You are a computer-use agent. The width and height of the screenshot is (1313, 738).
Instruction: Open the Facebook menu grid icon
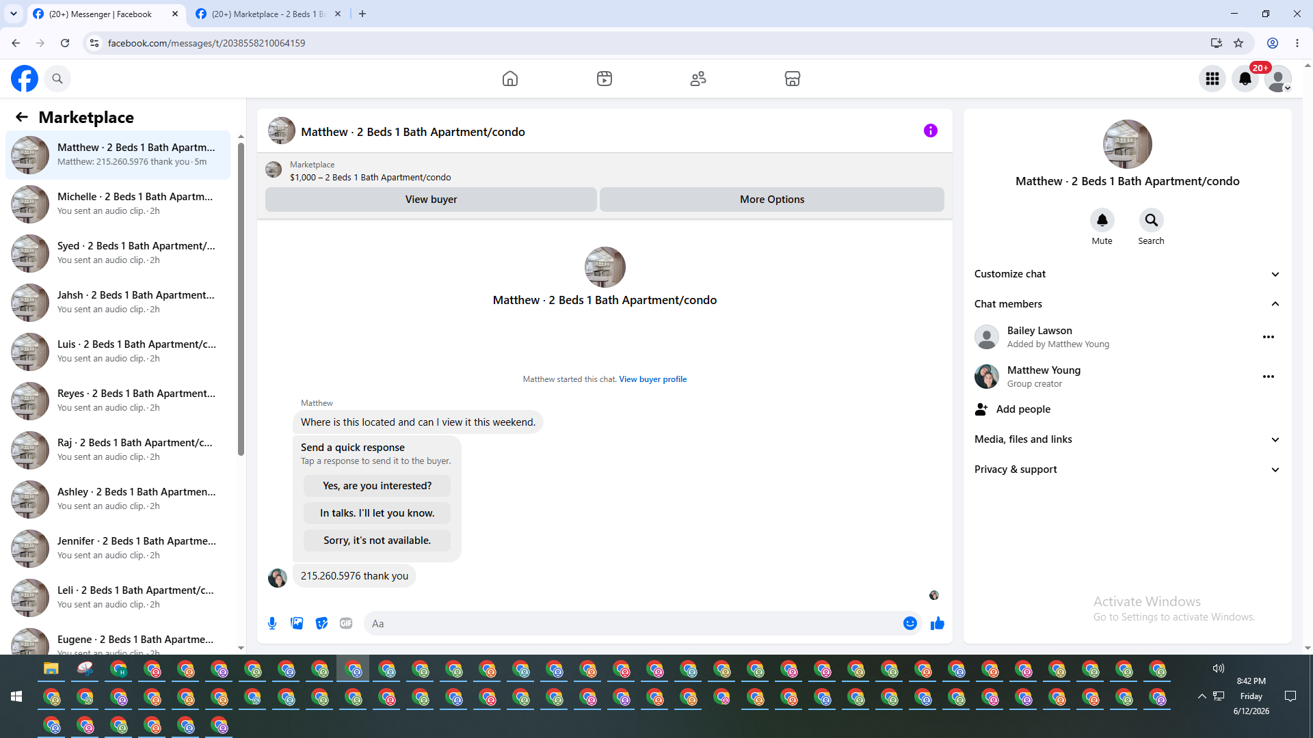pos(1212,79)
